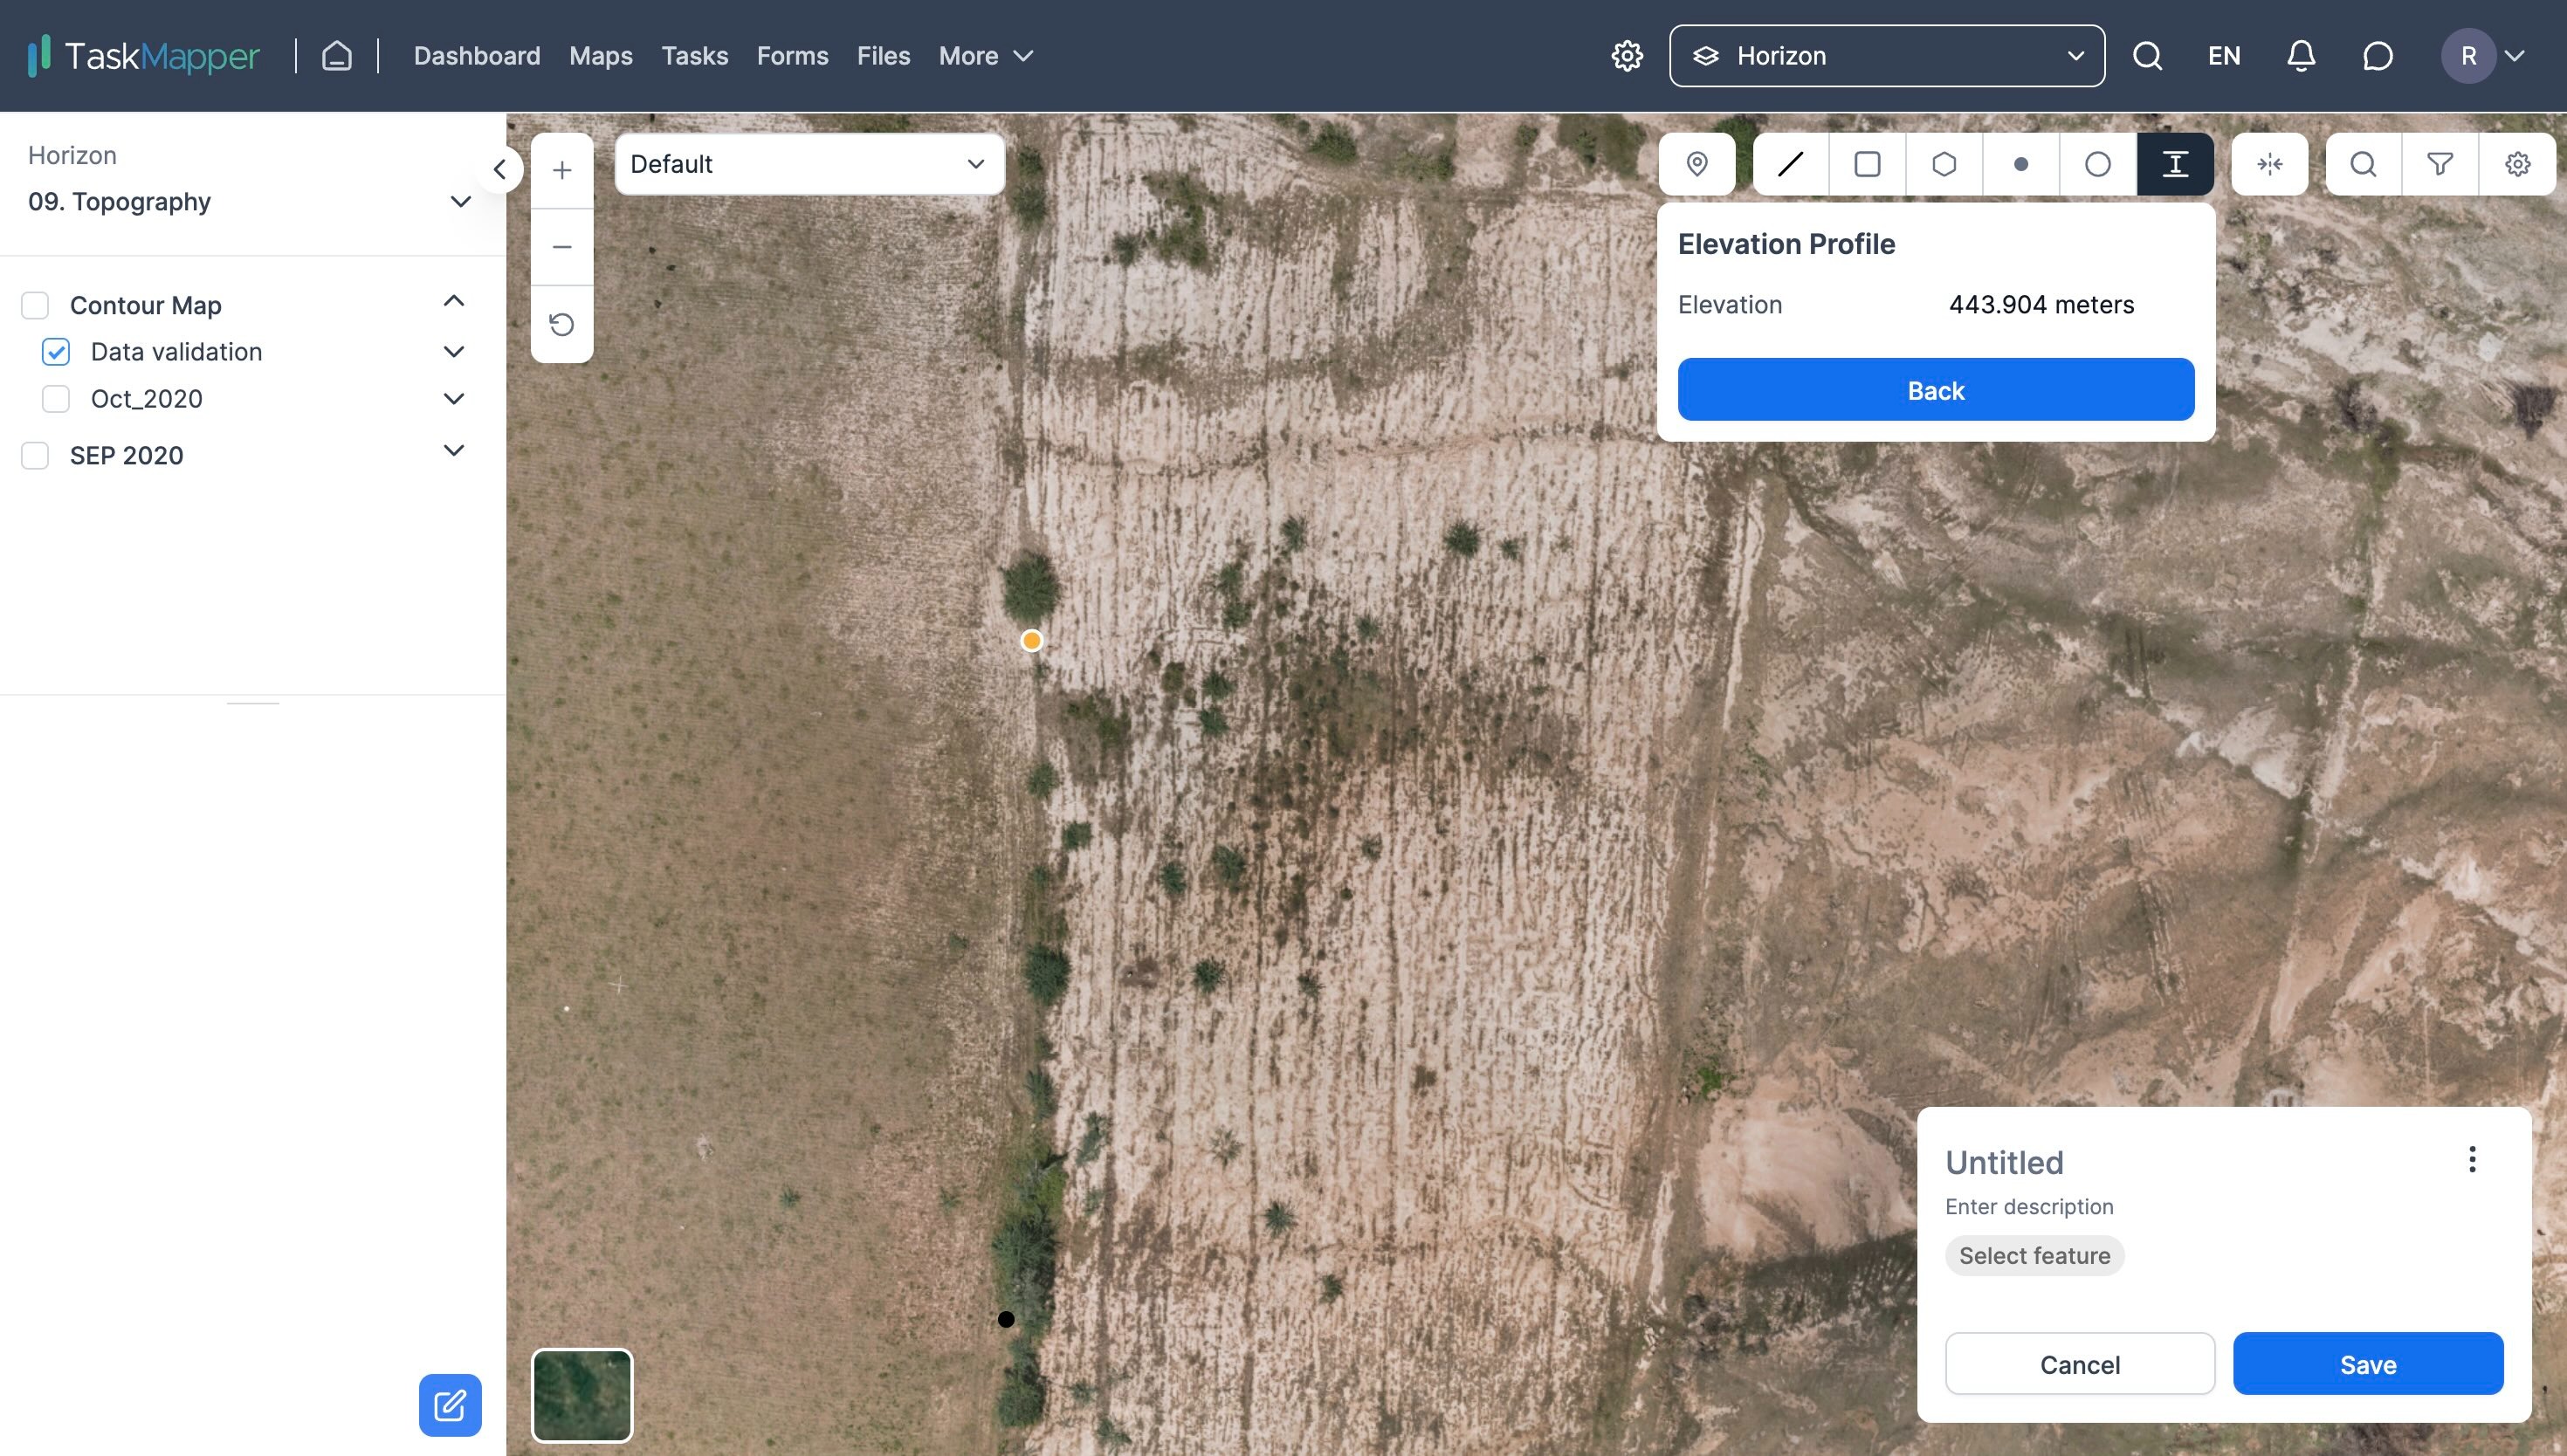The width and height of the screenshot is (2567, 1456).
Task: Click the Enter description field
Action: pos(2029,1207)
